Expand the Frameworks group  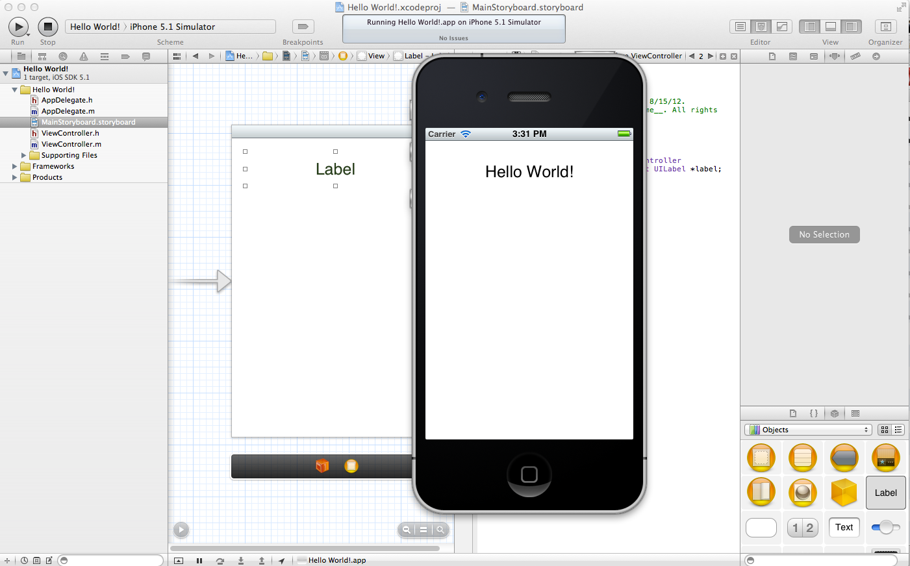[14, 166]
